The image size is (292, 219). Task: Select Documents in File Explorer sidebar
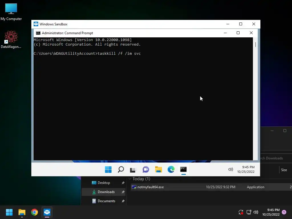104,201
